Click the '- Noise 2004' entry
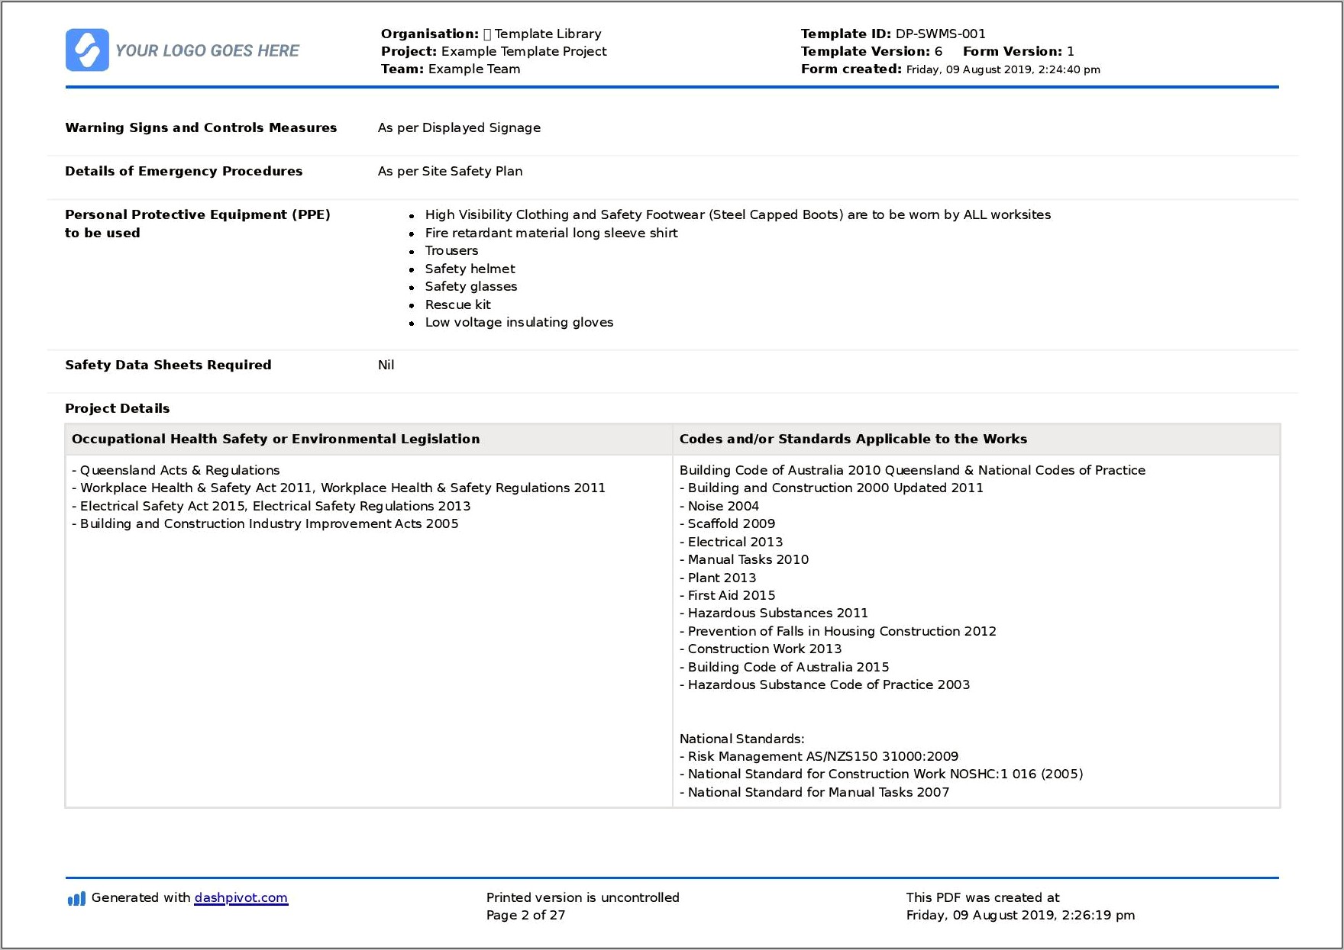Viewport: 1344px width, 950px height. pyautogui.click(x=719, y=506)
